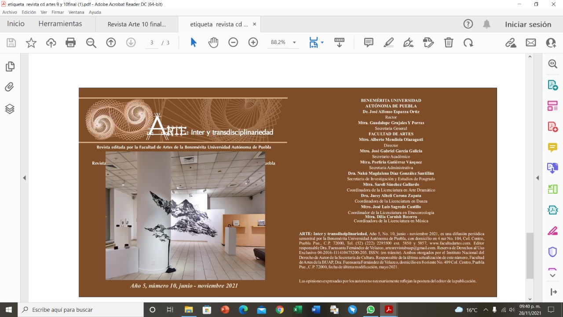Click the help question mark icon
563x317 pixels.
click(x=468, y=24)
